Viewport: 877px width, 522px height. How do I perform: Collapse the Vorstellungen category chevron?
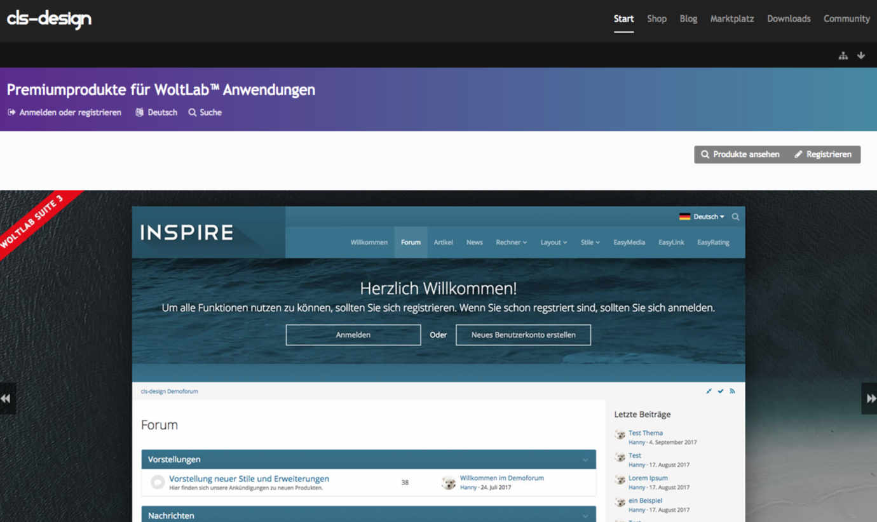click(585, 460)
